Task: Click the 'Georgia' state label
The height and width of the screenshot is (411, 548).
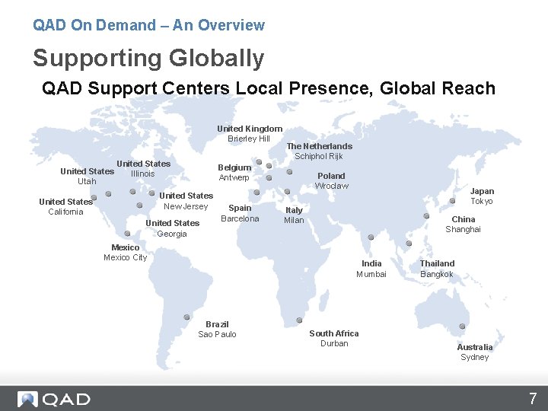Action: [171, 234]
